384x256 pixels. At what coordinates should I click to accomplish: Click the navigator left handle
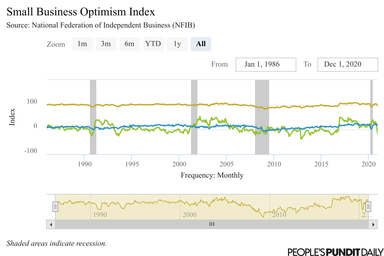click(x=55, y=206)
